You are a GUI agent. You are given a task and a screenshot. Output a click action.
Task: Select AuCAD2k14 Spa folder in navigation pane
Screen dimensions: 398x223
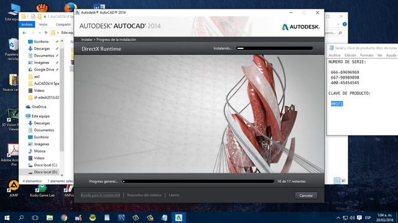47,84
